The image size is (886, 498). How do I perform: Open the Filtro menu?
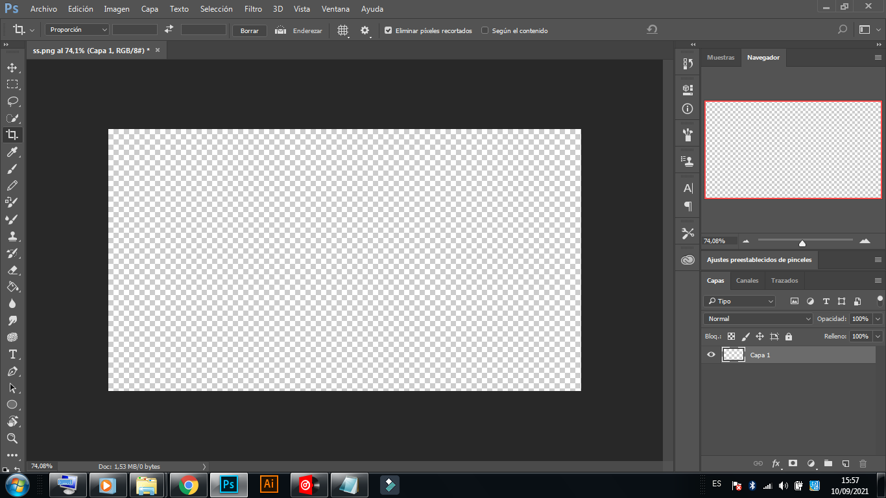point(254,9)
